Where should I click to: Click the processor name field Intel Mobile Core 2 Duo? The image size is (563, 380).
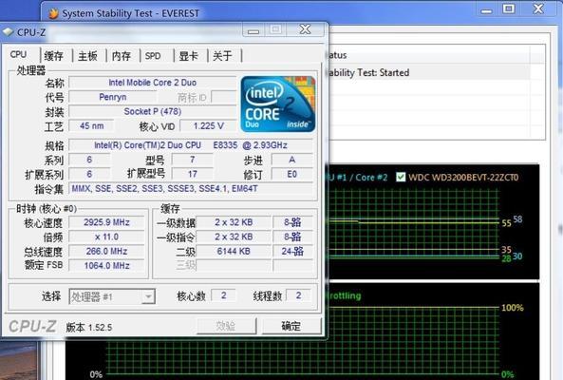tap(153, 83)
